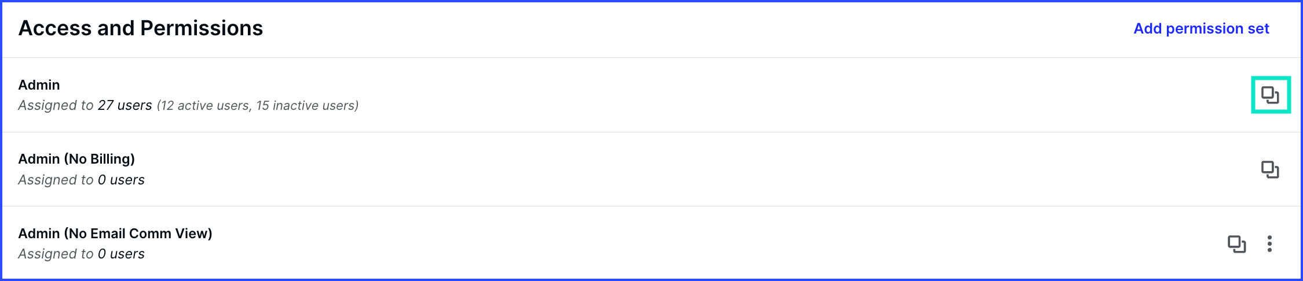Viewport: 1303px width, 281px height.
Task: Click 0 users under Admin (No Billing)
Action: point(121,180)
